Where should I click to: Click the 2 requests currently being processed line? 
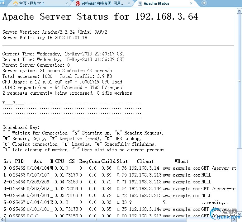[67, 93]
